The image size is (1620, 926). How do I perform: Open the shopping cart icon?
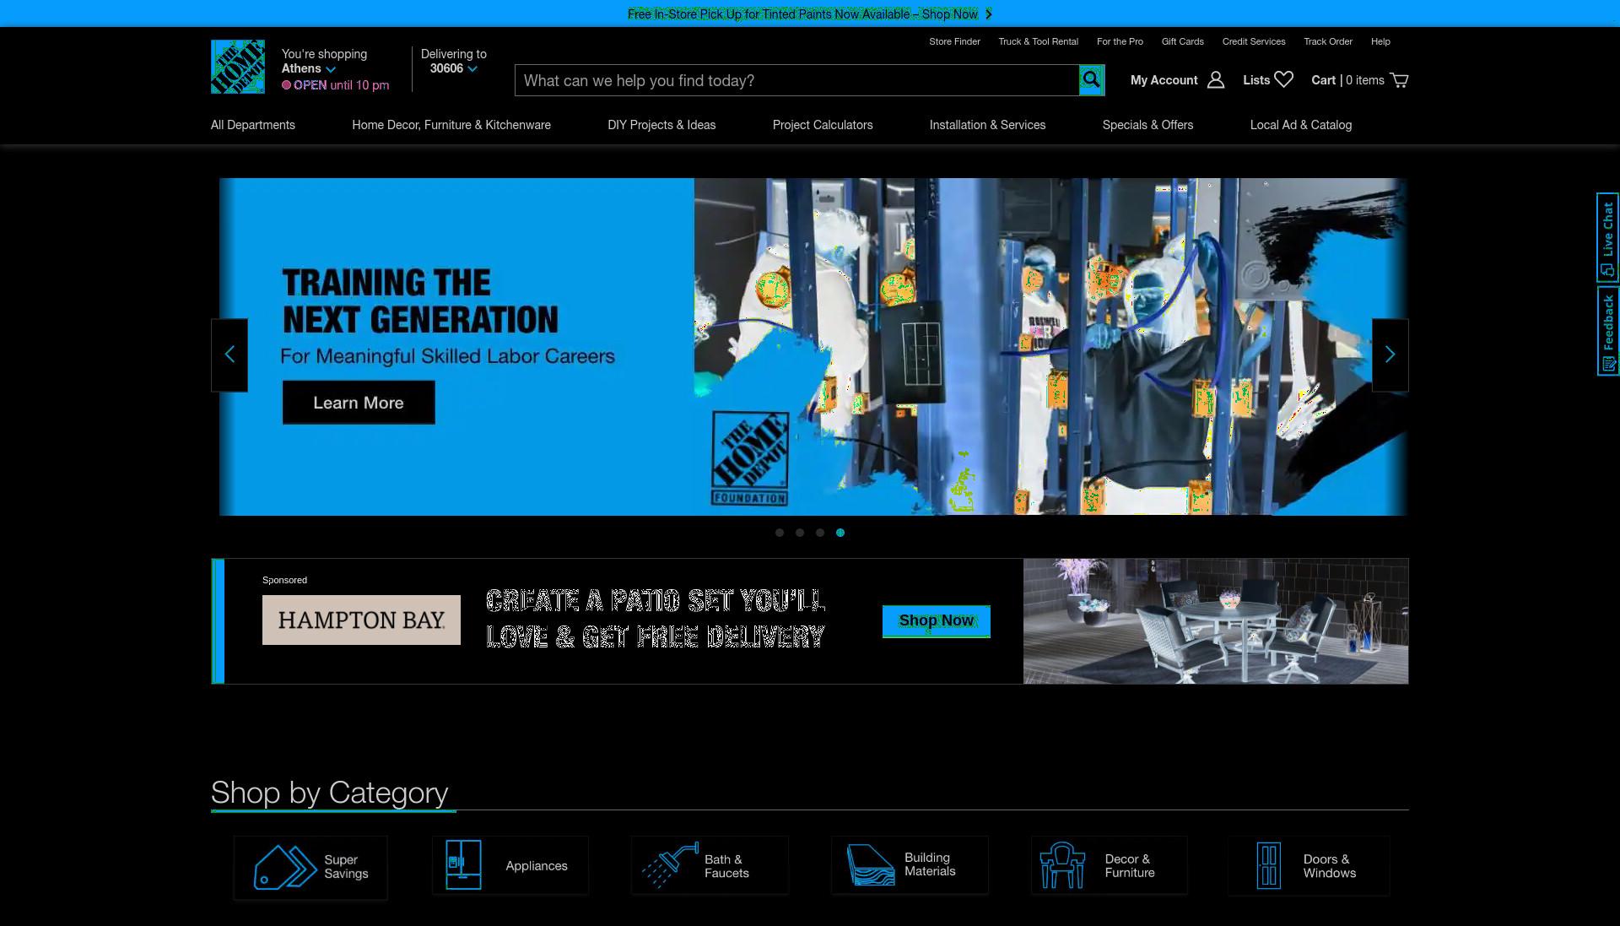pos(1399,80)
